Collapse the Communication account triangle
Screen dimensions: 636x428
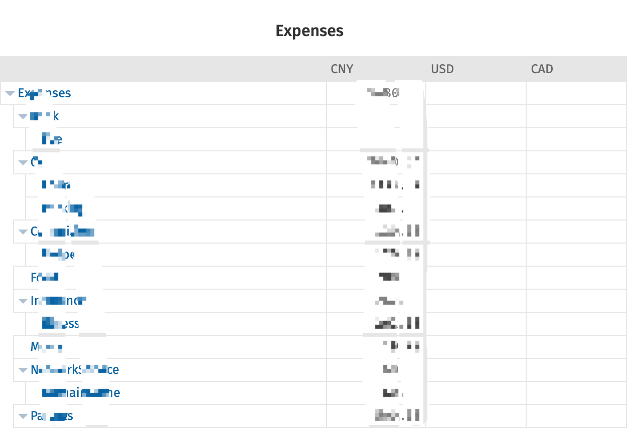pyautogui.click(x=23, y=232)
